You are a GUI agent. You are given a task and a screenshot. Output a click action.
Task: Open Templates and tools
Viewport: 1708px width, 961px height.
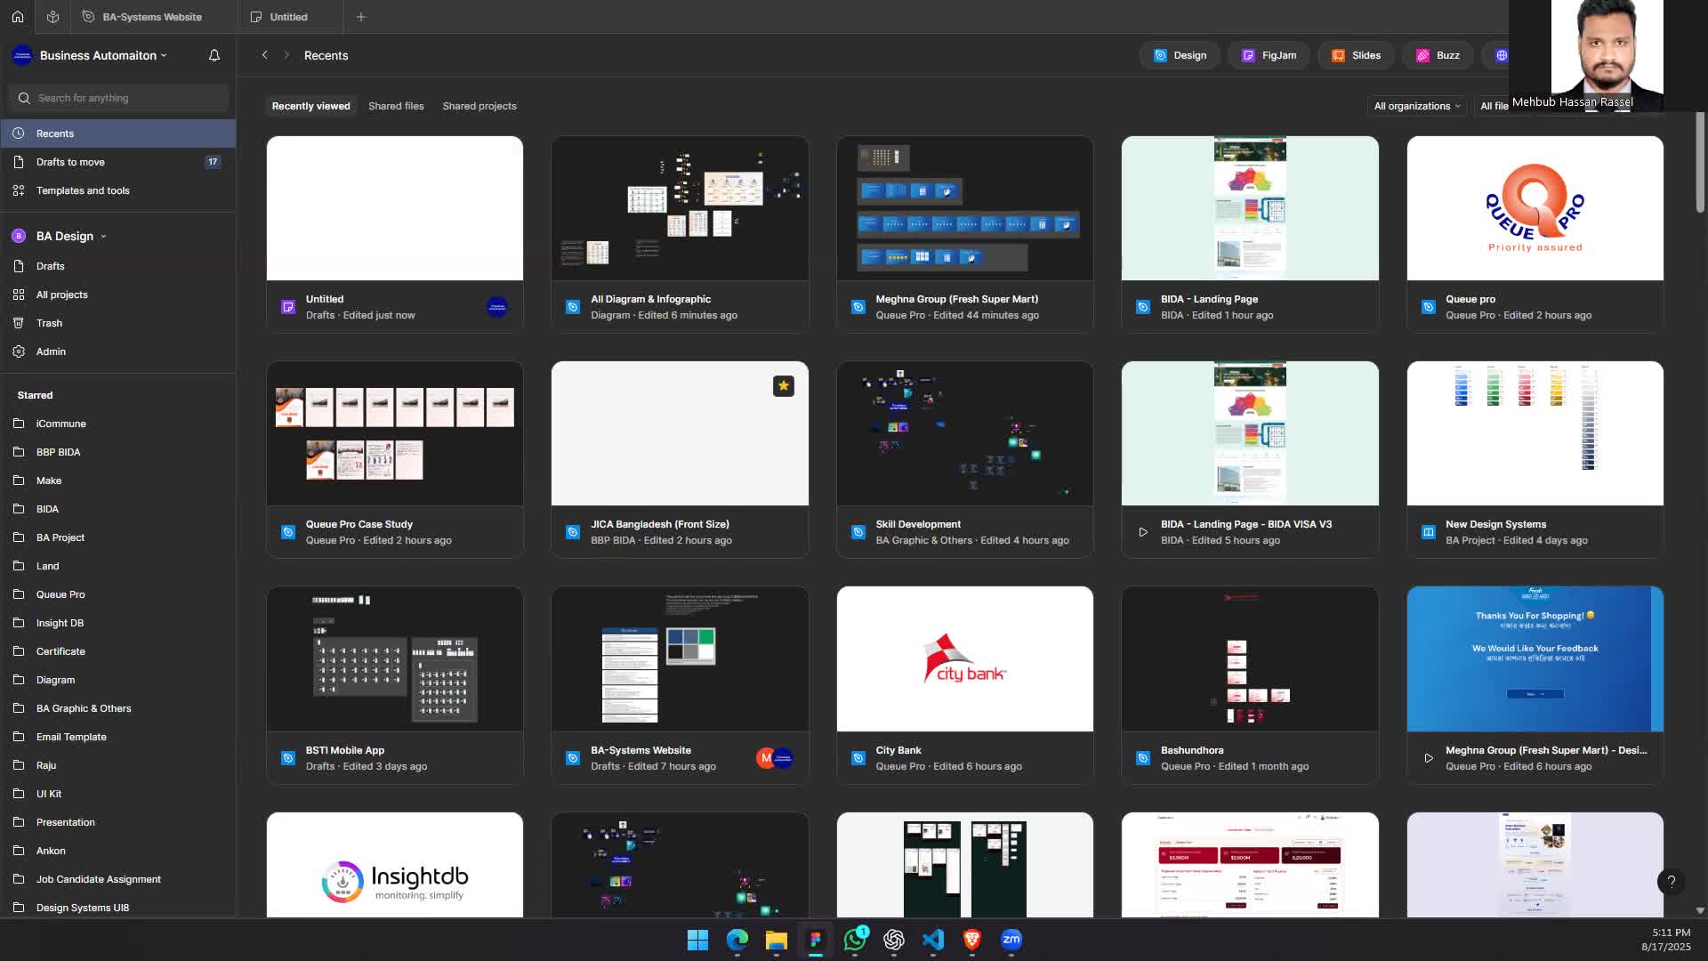[x=117, y=190]
